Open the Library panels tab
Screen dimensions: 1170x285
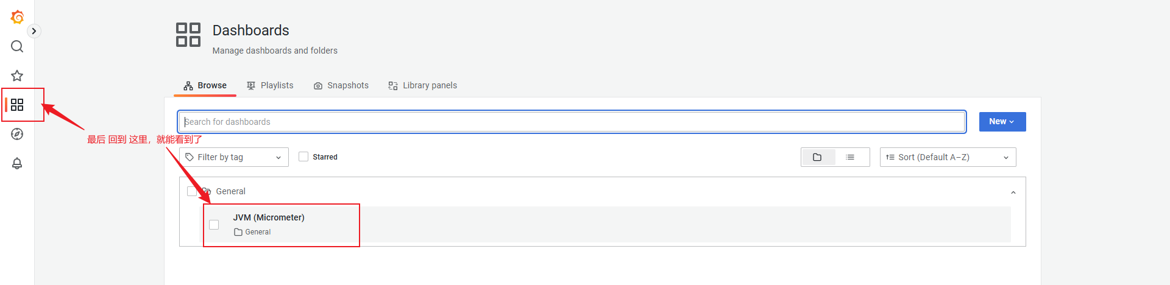pos(423,85)
